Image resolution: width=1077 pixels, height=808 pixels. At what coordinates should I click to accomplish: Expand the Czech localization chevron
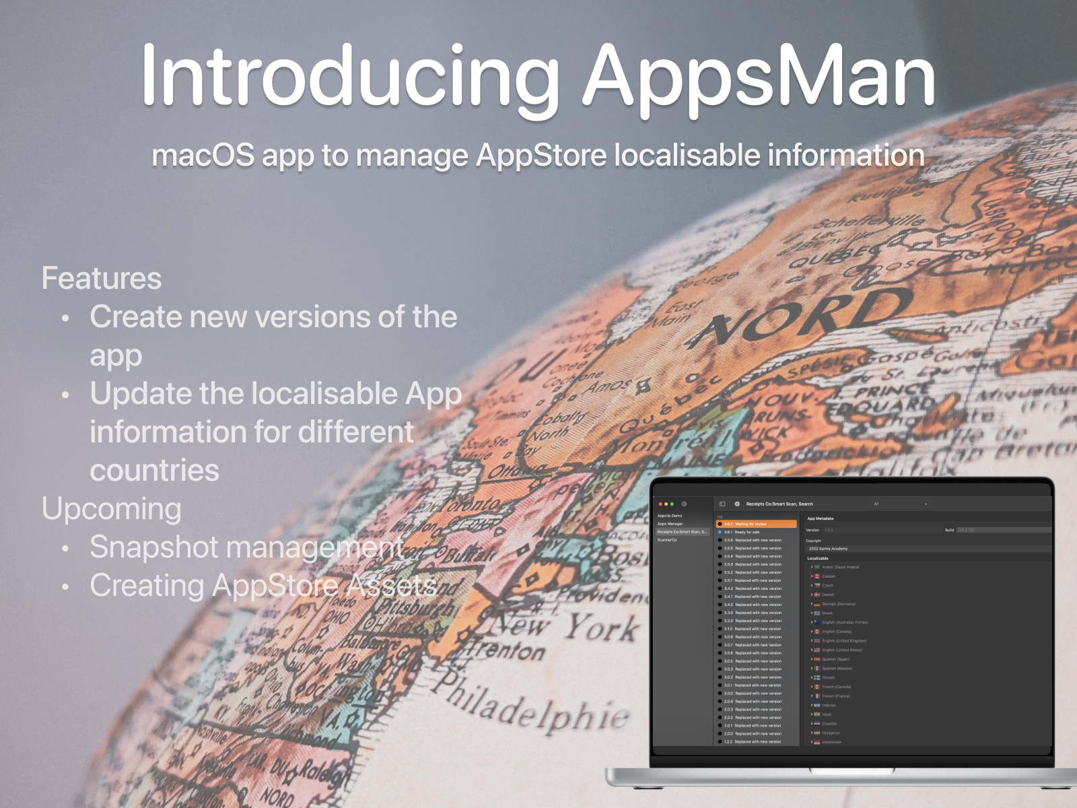coord(811,585)
